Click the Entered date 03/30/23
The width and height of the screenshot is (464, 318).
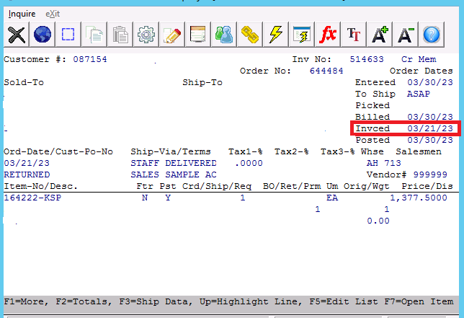(430, 82)
